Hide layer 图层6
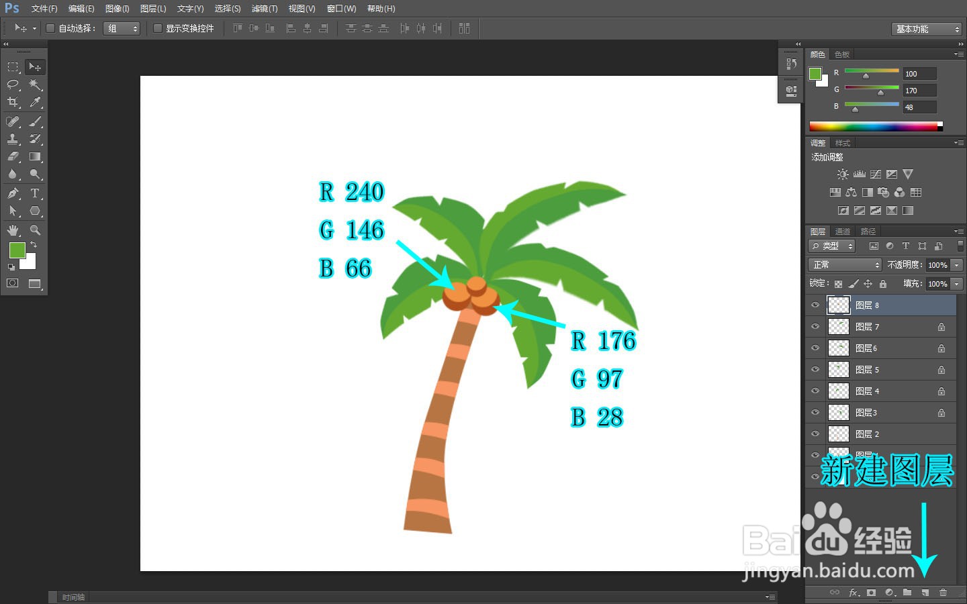 pyautogui.click(x=815, y=348)
